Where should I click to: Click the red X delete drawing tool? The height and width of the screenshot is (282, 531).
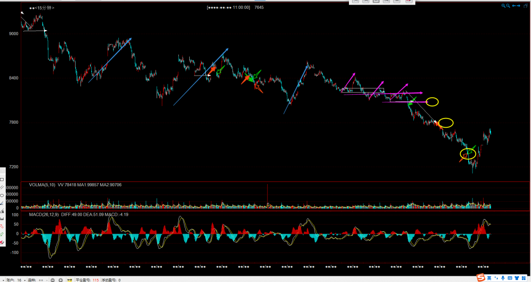click(2, 242)
